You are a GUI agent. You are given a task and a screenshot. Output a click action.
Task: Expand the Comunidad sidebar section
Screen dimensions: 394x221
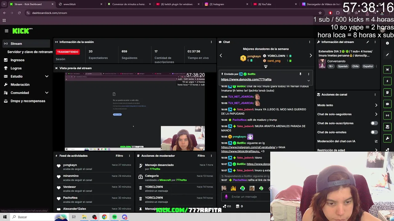tap(47, 93)
